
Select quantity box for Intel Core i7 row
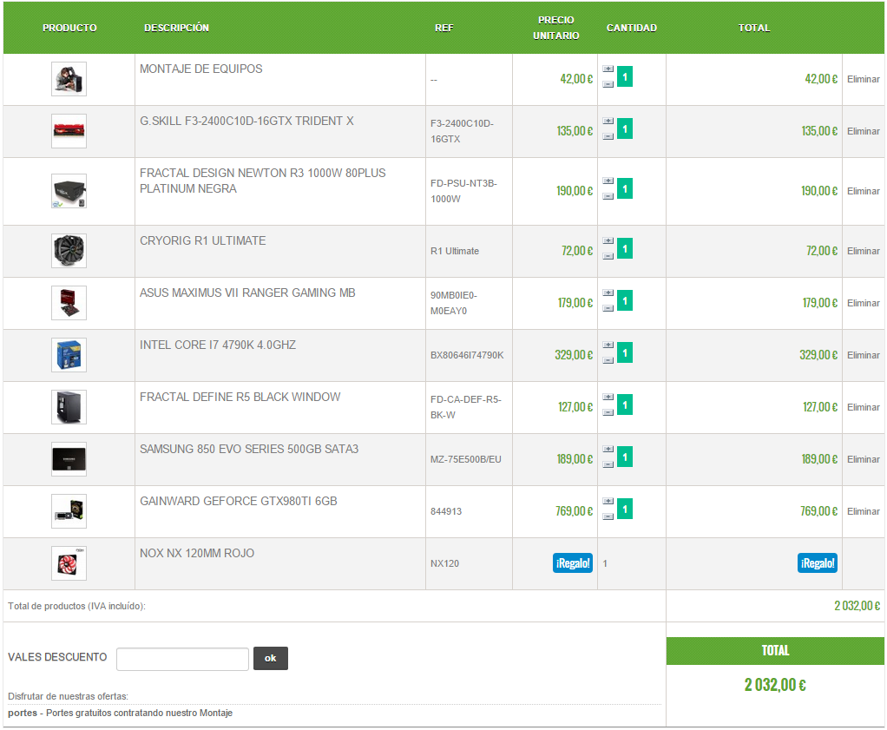625,353
